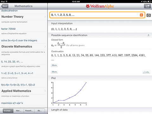Screen dimensions: 152x114
Task: Switch to the About tab
Action: coord(40,111)
